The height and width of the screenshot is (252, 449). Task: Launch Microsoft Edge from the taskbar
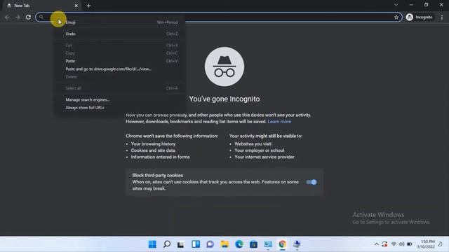pyautogui.click(x=239, y=244)
